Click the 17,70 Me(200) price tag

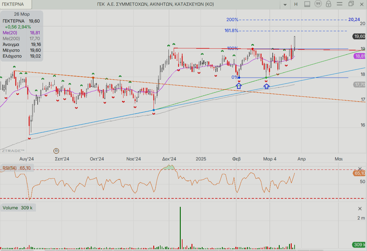click(x=359, y=85)
